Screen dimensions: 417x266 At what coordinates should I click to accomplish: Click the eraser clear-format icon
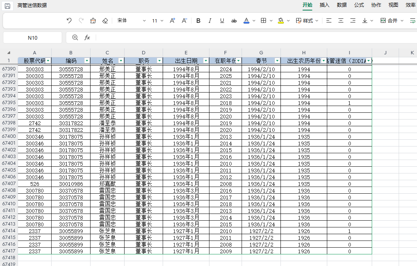coord(105,21)
